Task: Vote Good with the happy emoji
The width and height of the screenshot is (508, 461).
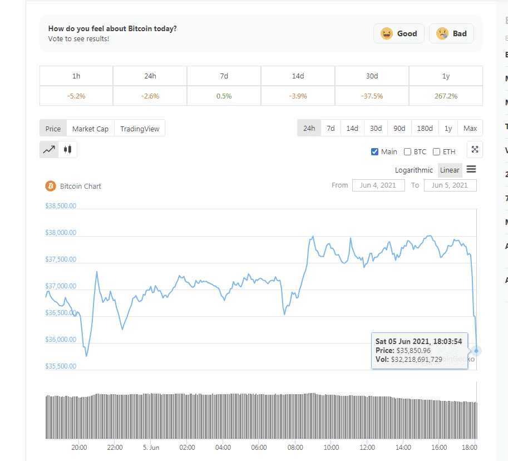Action: (399, 33)
